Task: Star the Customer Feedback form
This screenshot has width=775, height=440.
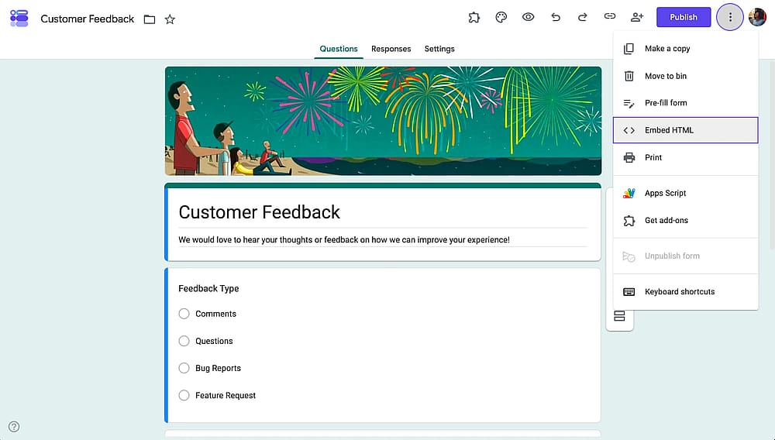Action: coord(170,19)
